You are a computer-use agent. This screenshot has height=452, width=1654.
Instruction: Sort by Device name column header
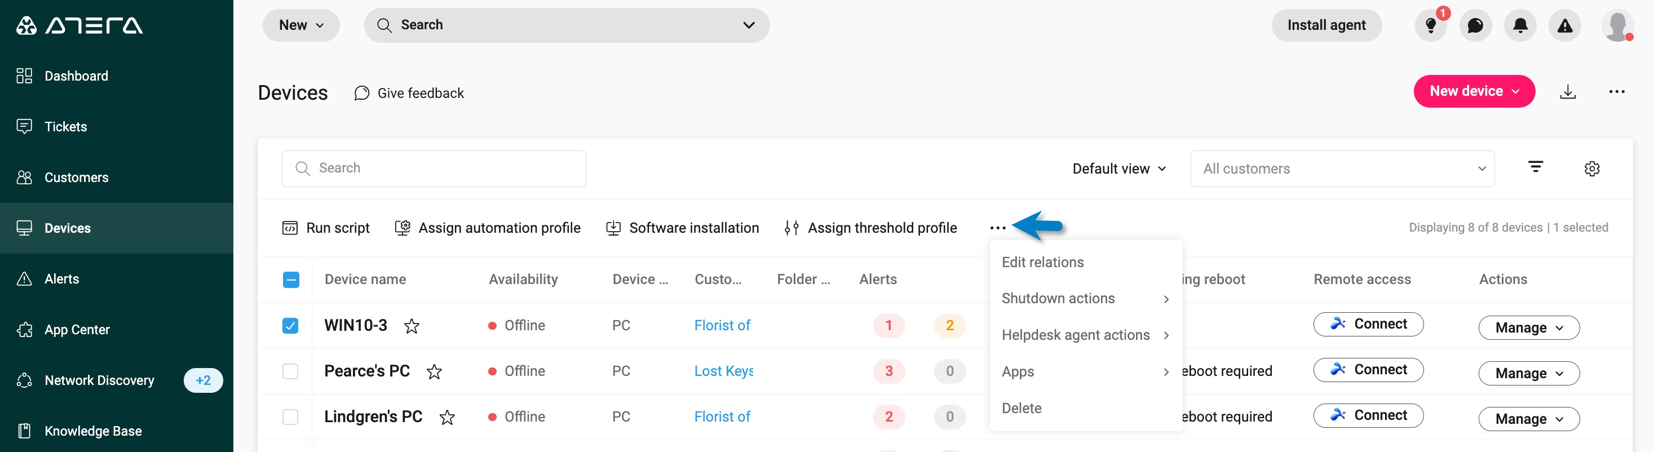[365, 280]
